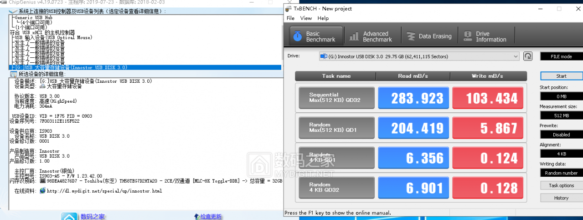583x220 pixels.
Task: Open the Help menu in TxBENCH
Action: click(323, 18)
